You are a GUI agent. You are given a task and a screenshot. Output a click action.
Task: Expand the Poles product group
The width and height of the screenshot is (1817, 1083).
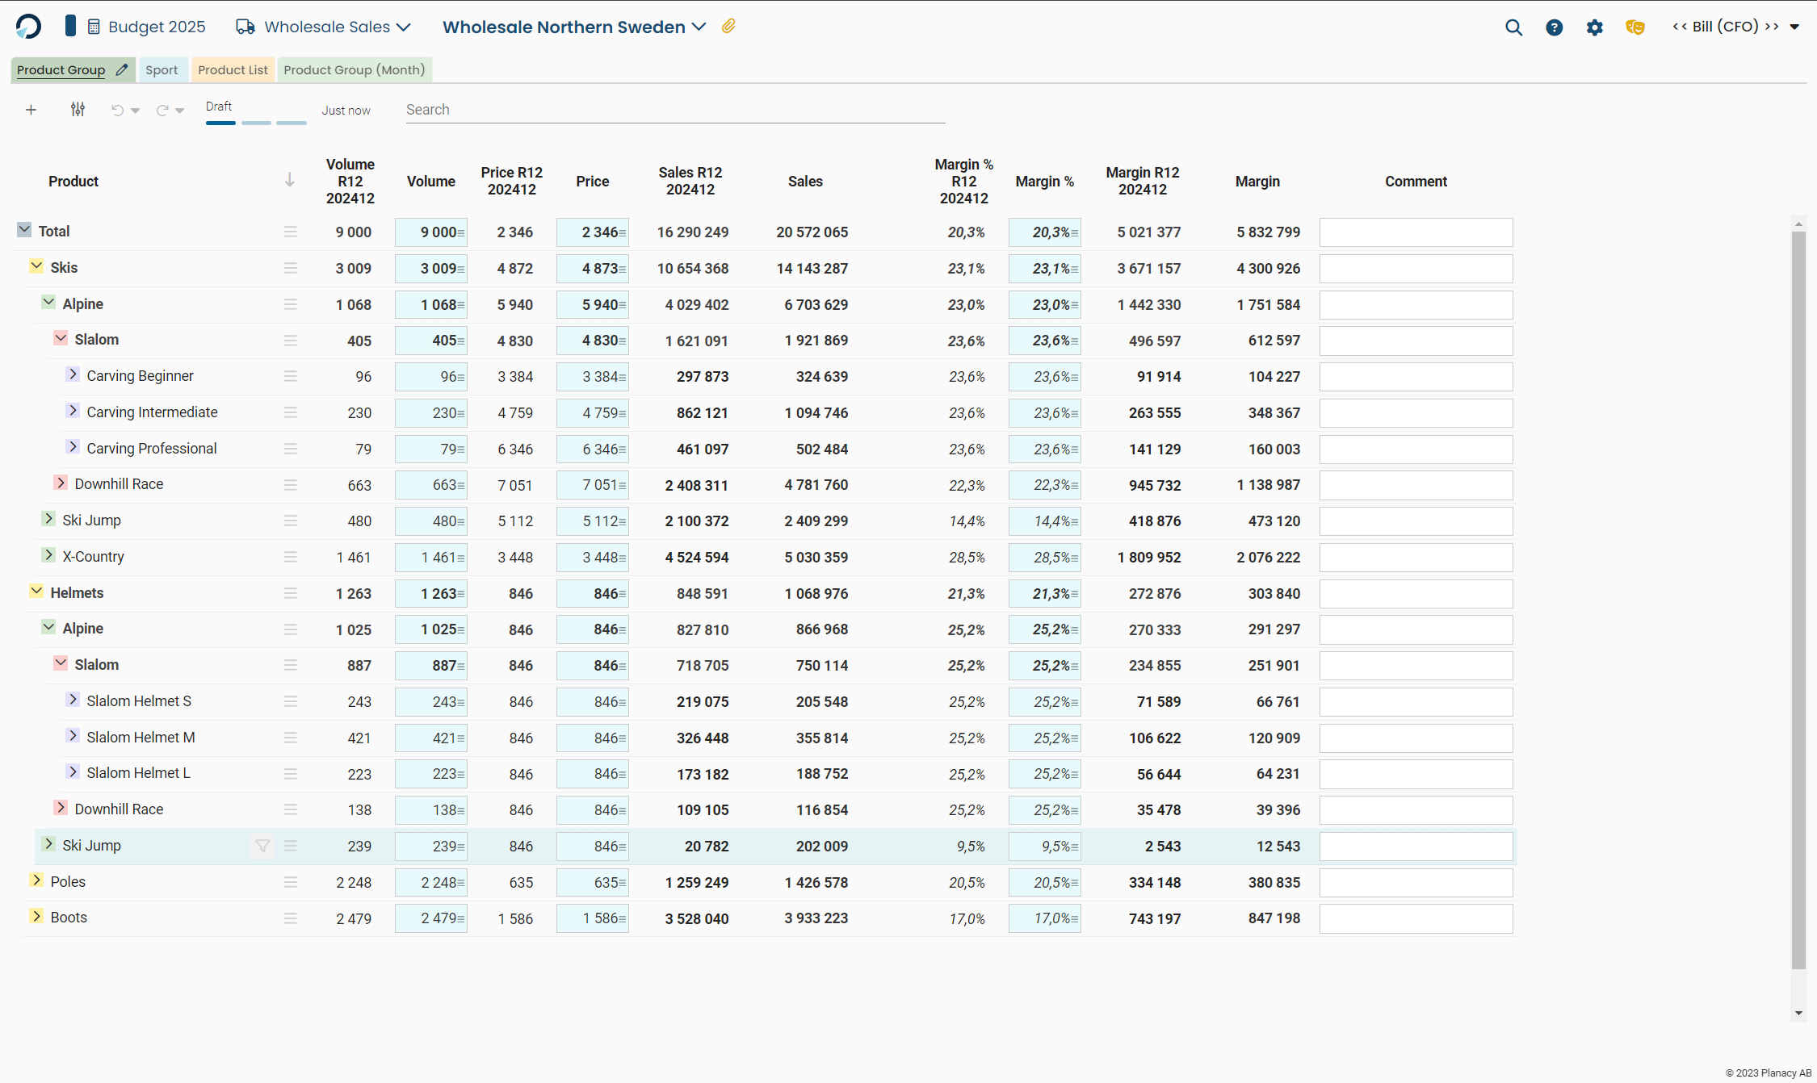point(36,880)
